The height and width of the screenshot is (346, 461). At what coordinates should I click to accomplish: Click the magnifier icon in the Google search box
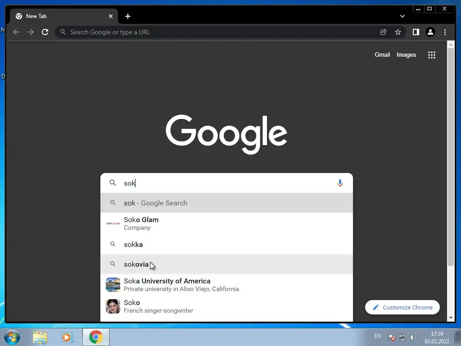pos(113,183)
